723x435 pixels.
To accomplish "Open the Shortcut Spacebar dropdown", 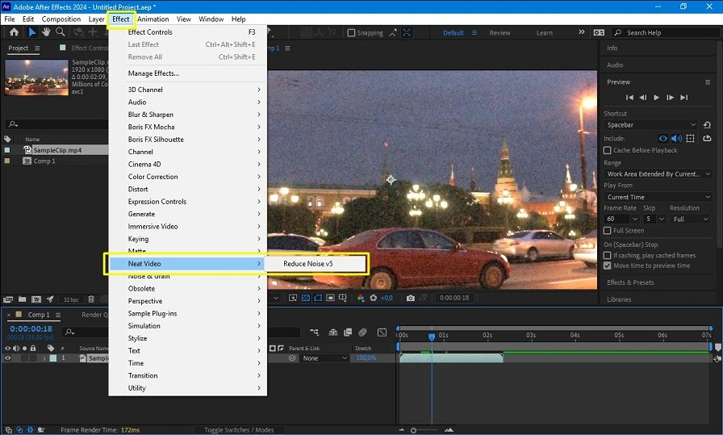I will tap(651, 125).
